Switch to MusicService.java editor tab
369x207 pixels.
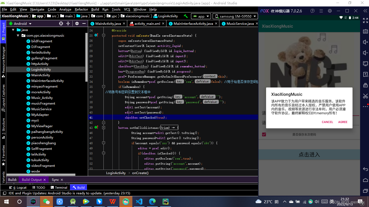tap(240, 23)
